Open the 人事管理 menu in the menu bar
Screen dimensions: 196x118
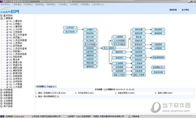tap(17, 5)
